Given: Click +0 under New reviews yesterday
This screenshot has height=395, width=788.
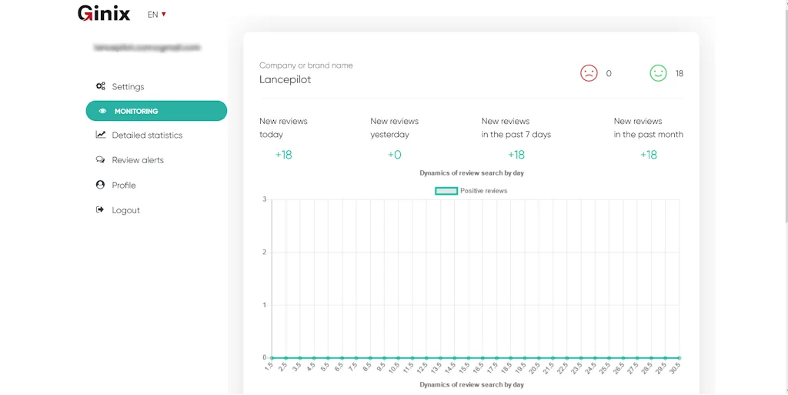Looking at the screenshot, I should 395,155.
